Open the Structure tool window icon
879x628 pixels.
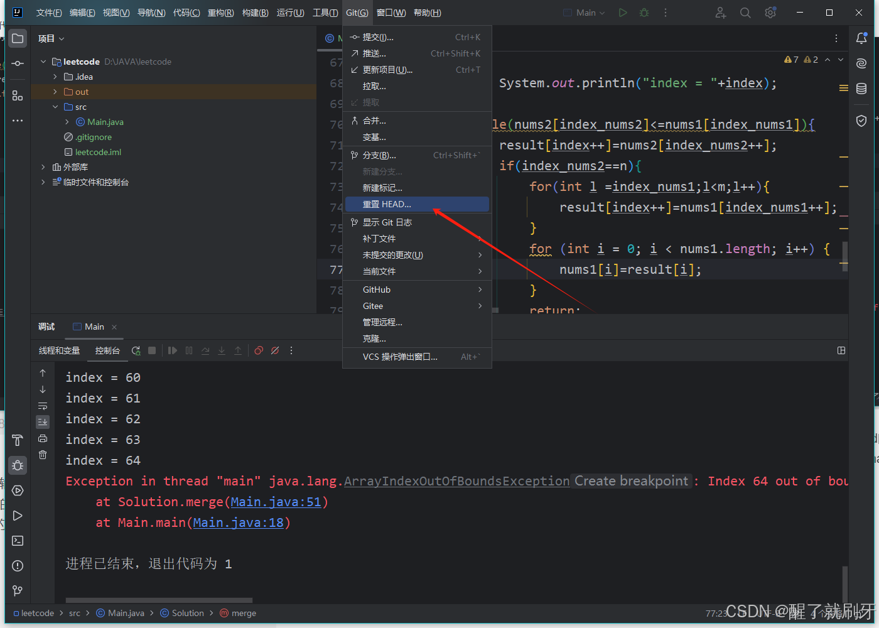[x=18, y=95]
